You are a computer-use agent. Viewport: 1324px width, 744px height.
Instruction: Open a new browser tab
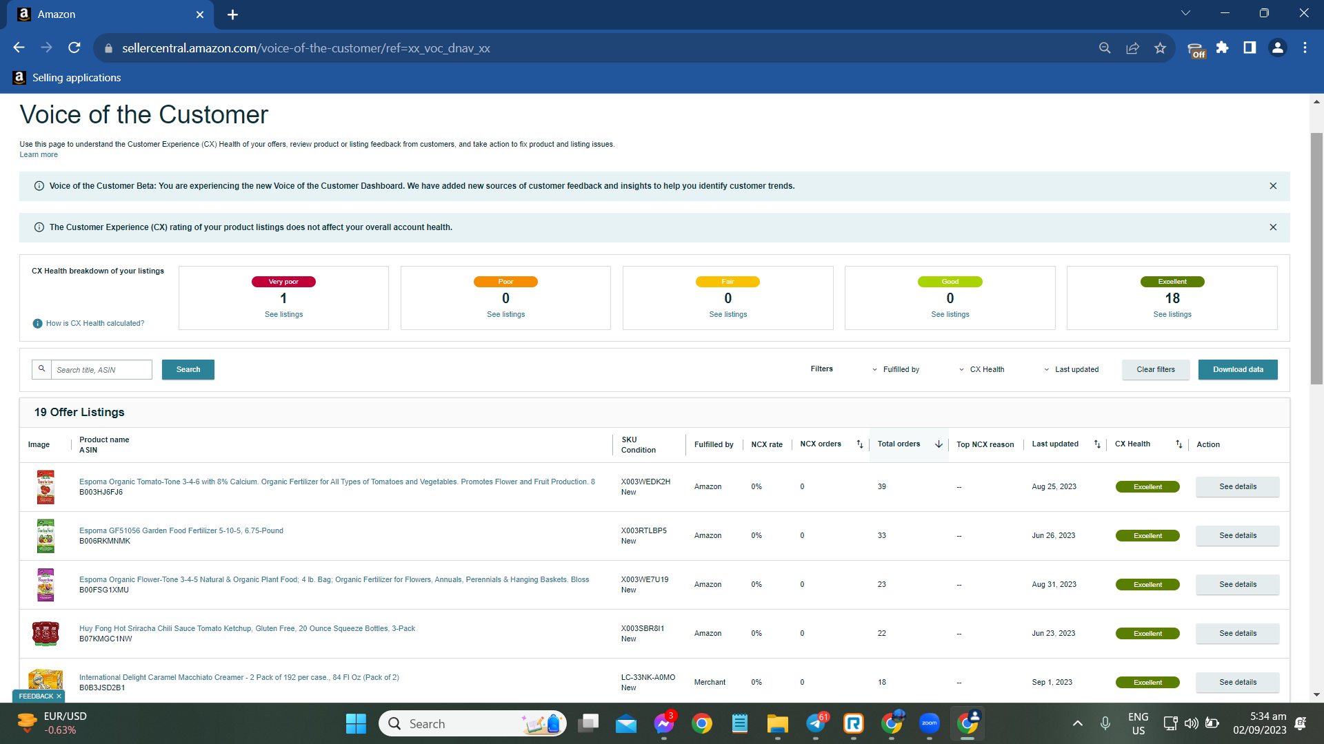coord(232,14)
